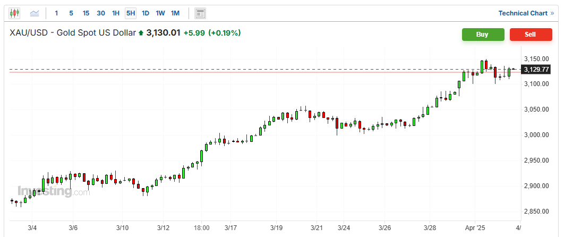
Task: Click the Technical Chart double-chevron arrow
Action: click(552, 13)
